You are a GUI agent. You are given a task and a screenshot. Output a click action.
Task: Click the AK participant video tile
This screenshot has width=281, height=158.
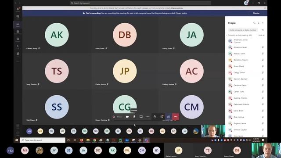(x=57, y=35)
